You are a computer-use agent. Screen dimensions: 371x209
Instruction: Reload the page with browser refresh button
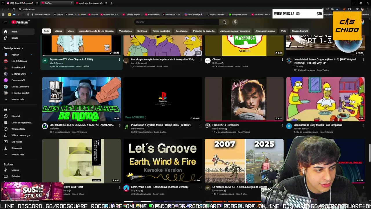(x=14, y=9)
